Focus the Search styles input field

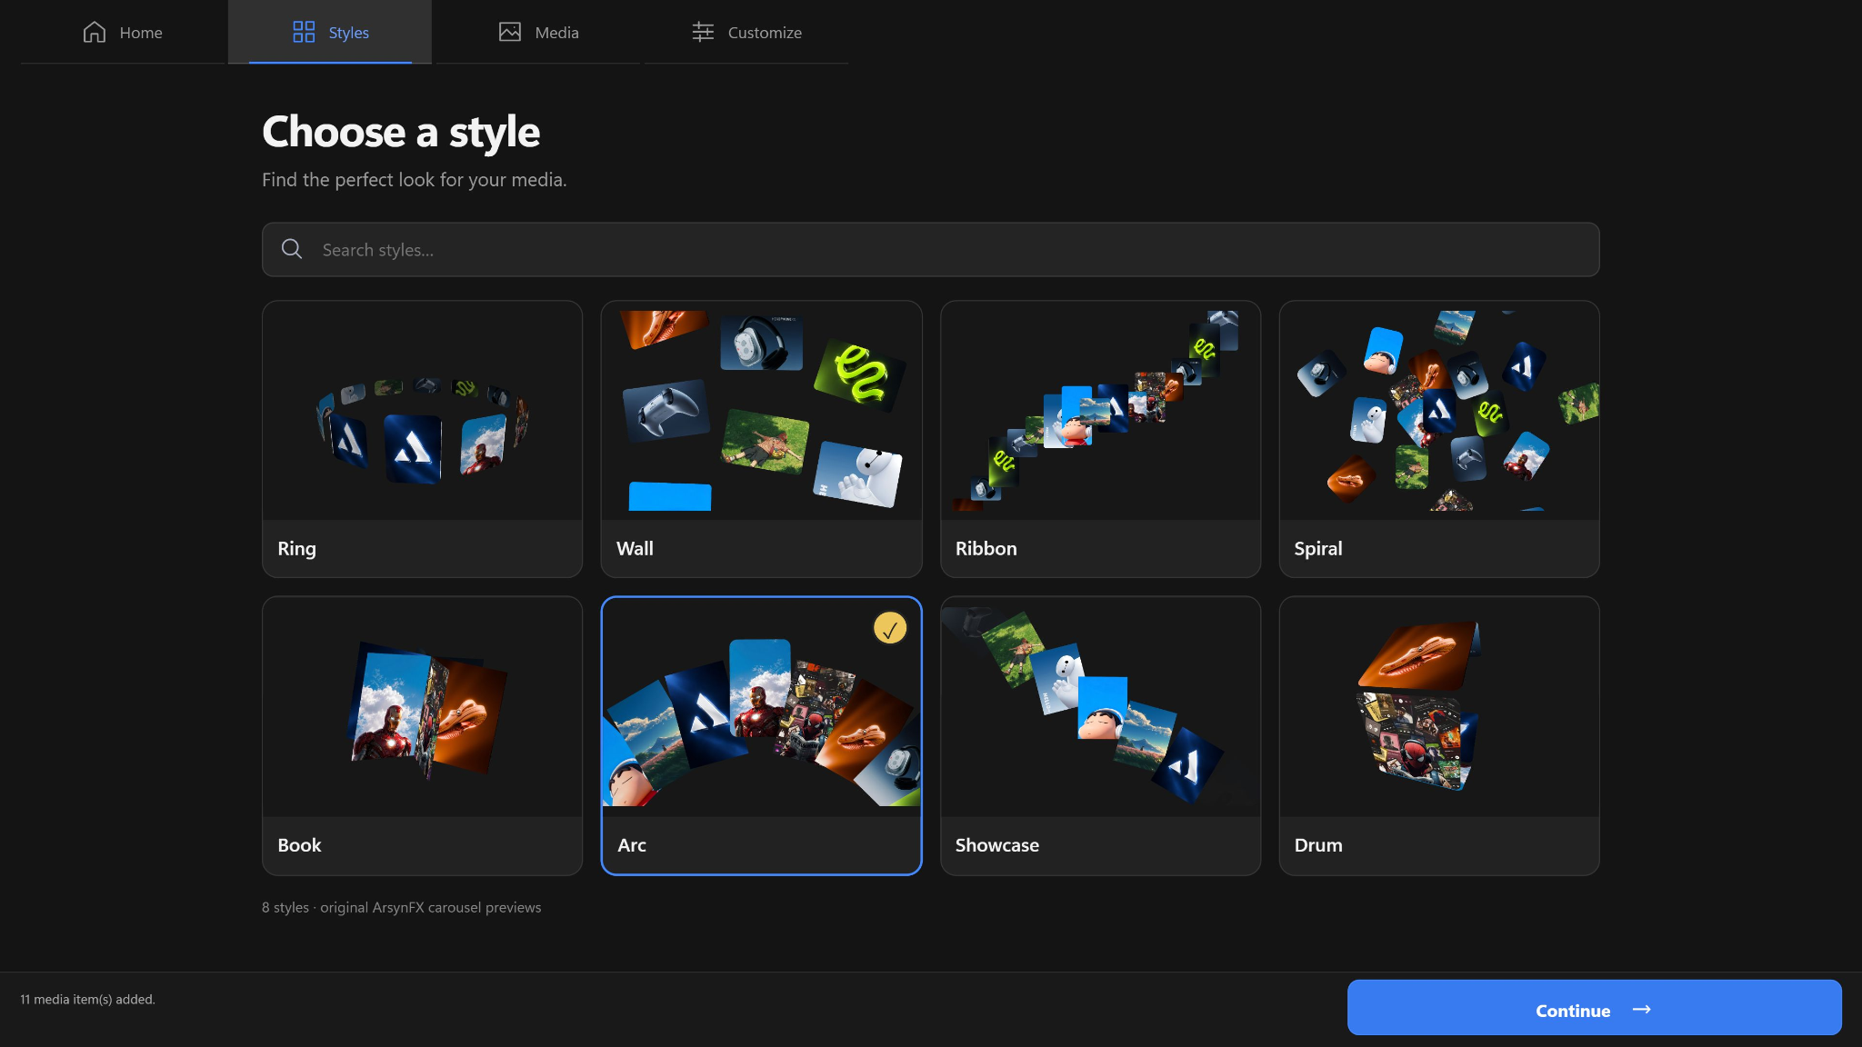(930, 250)
